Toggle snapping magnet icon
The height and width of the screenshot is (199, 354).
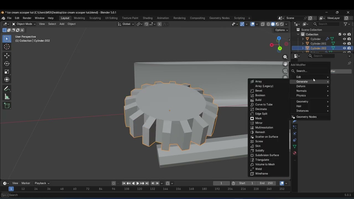click(x=146, y=24)
